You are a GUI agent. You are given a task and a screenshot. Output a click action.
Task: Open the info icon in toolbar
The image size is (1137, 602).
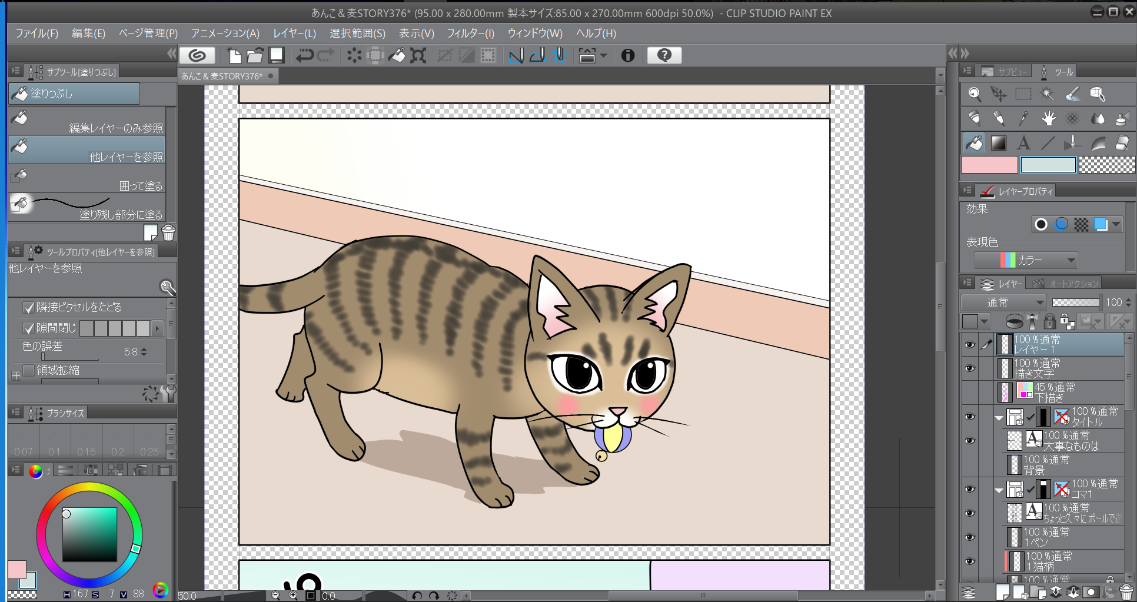pos(628,55)
